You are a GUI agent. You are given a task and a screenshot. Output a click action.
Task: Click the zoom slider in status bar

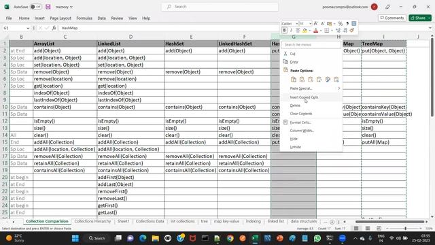(x=405, y=229)
